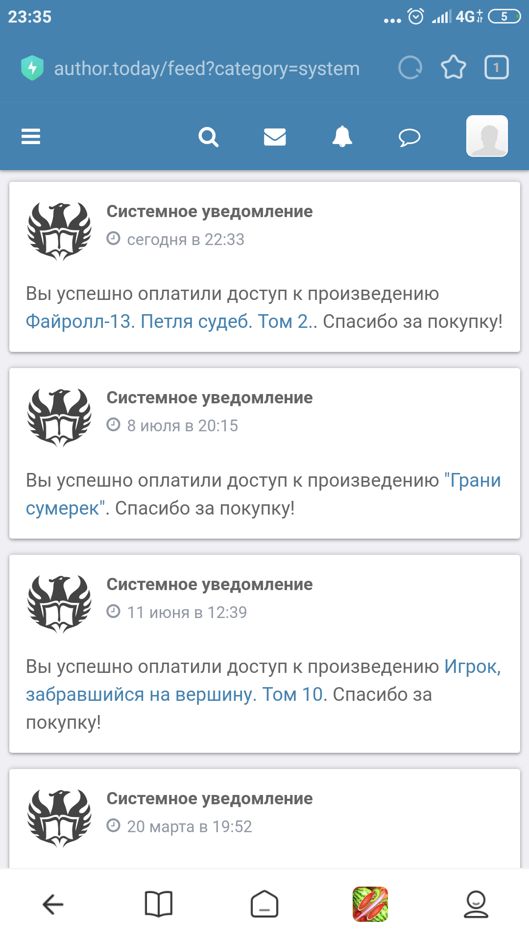Open browser bookmarks book icon
Image resolution: width=529 pixels, height=941 pixels.
(159, 904)
